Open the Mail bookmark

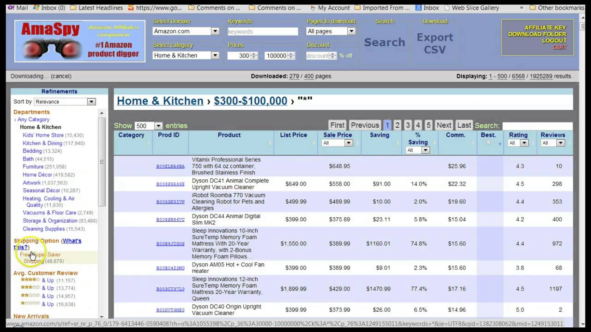tap(18, 8)
